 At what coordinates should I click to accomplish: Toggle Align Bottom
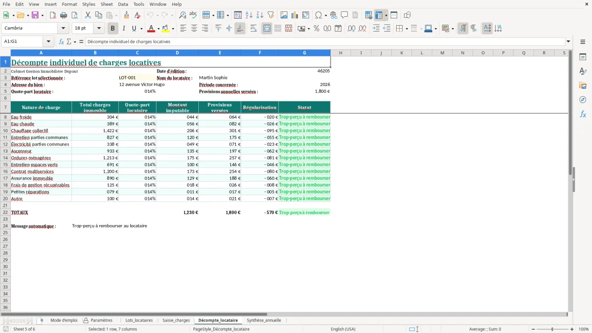tap(240, 29)
